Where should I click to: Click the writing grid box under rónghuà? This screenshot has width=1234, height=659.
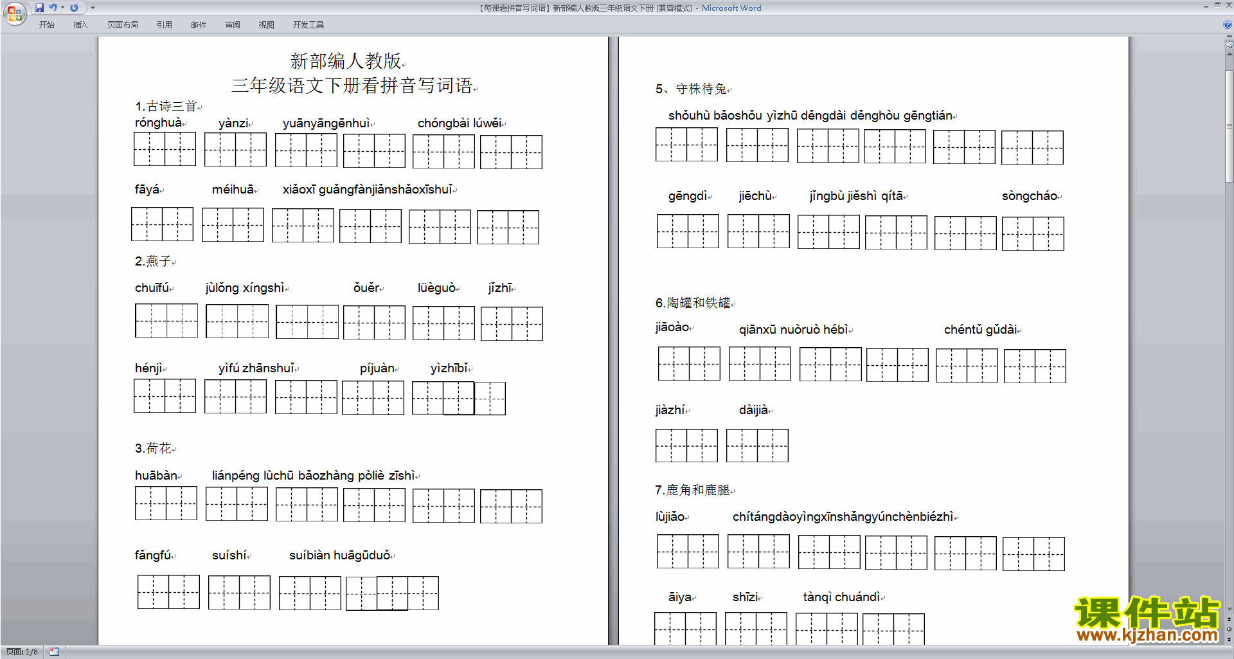165,149
